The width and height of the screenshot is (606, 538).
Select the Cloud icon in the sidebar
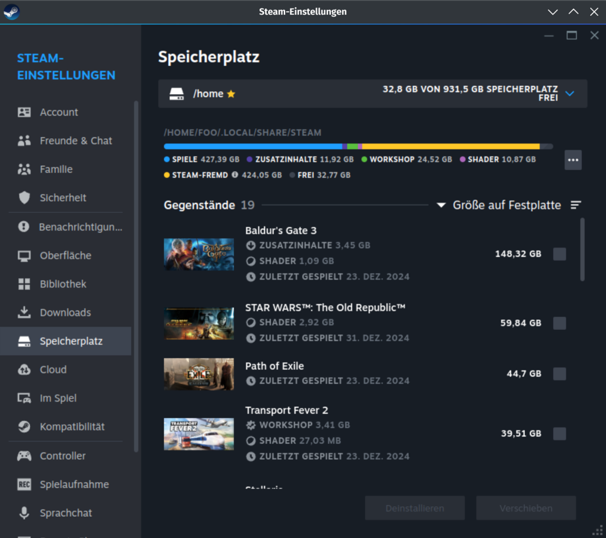(x=24, y=369)
